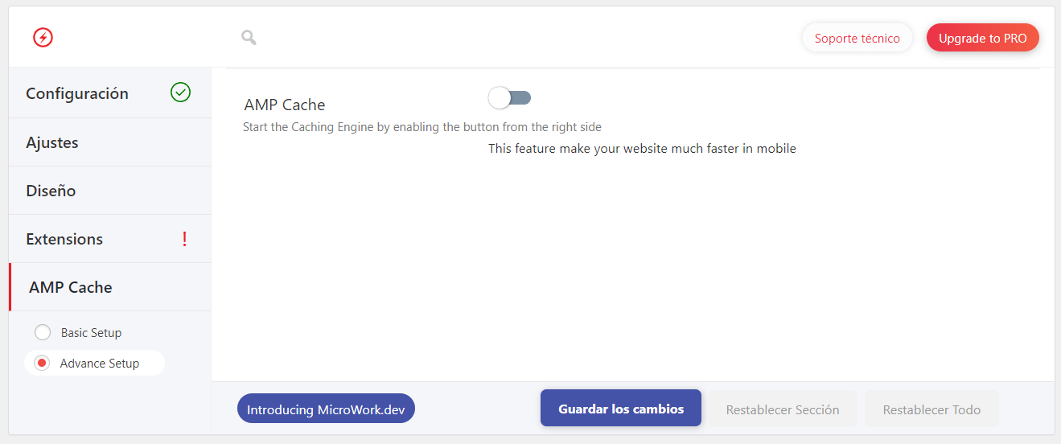
Task: Open the Introducing MicroWork.dev link
Action: coord(326,409)
